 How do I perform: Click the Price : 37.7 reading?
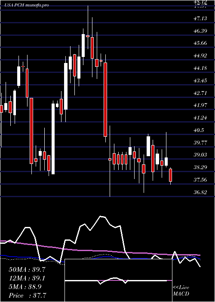pos(27,296)
